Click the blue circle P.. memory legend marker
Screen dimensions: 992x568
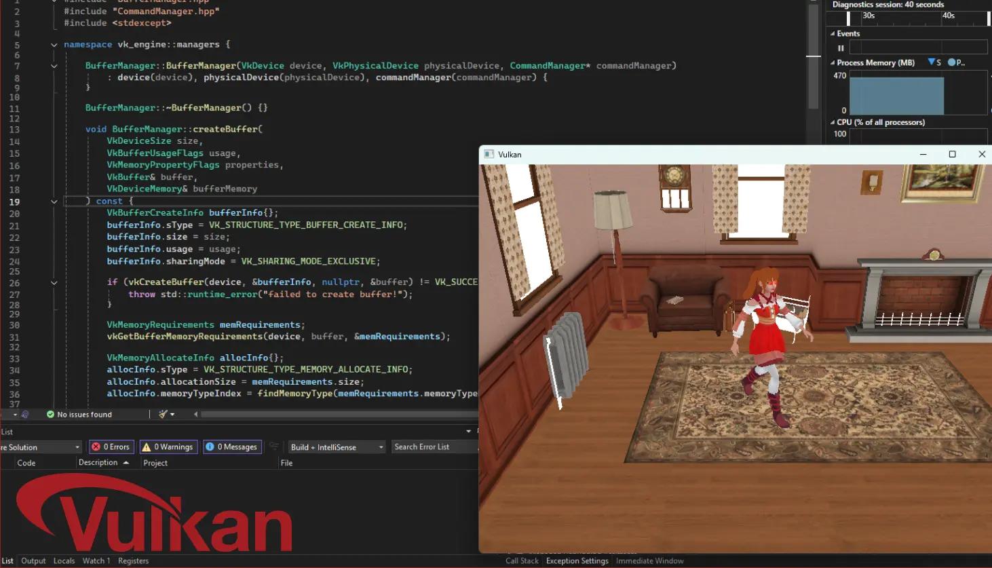pyautogui.click(x=951, y=62)
